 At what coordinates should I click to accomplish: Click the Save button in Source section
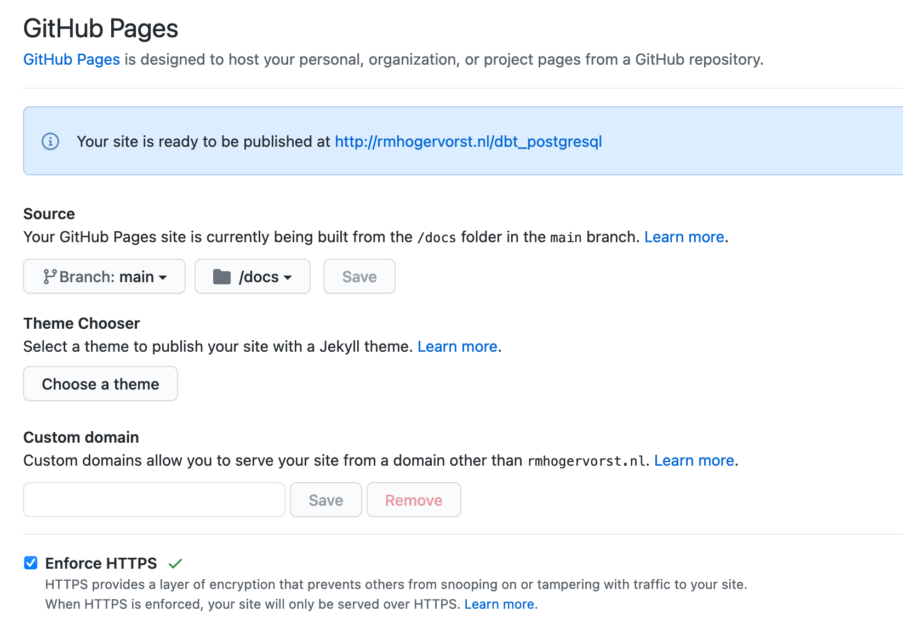(x=359, y=276)
